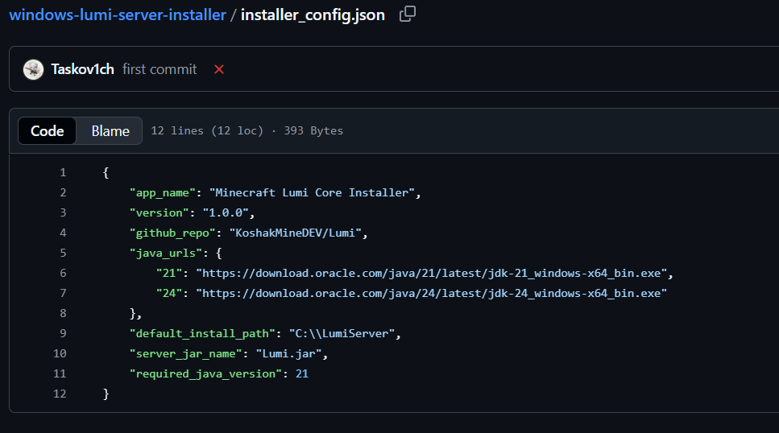
Task: Click the required_java_version value 21
Action: (x=302, y=373)
